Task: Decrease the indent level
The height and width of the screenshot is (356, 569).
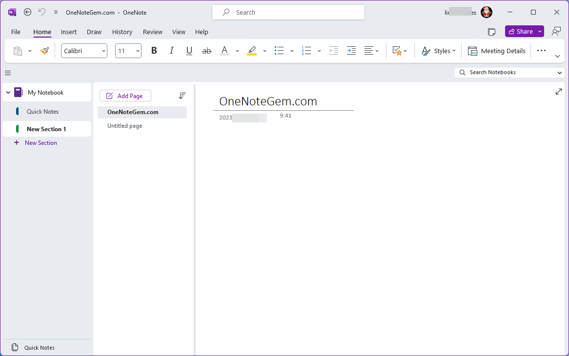Action: pos(334,51)
